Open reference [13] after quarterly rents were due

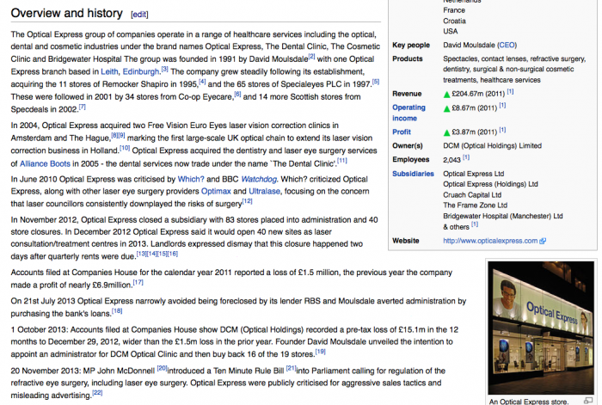pyautogui.click(x=142, y=254)
